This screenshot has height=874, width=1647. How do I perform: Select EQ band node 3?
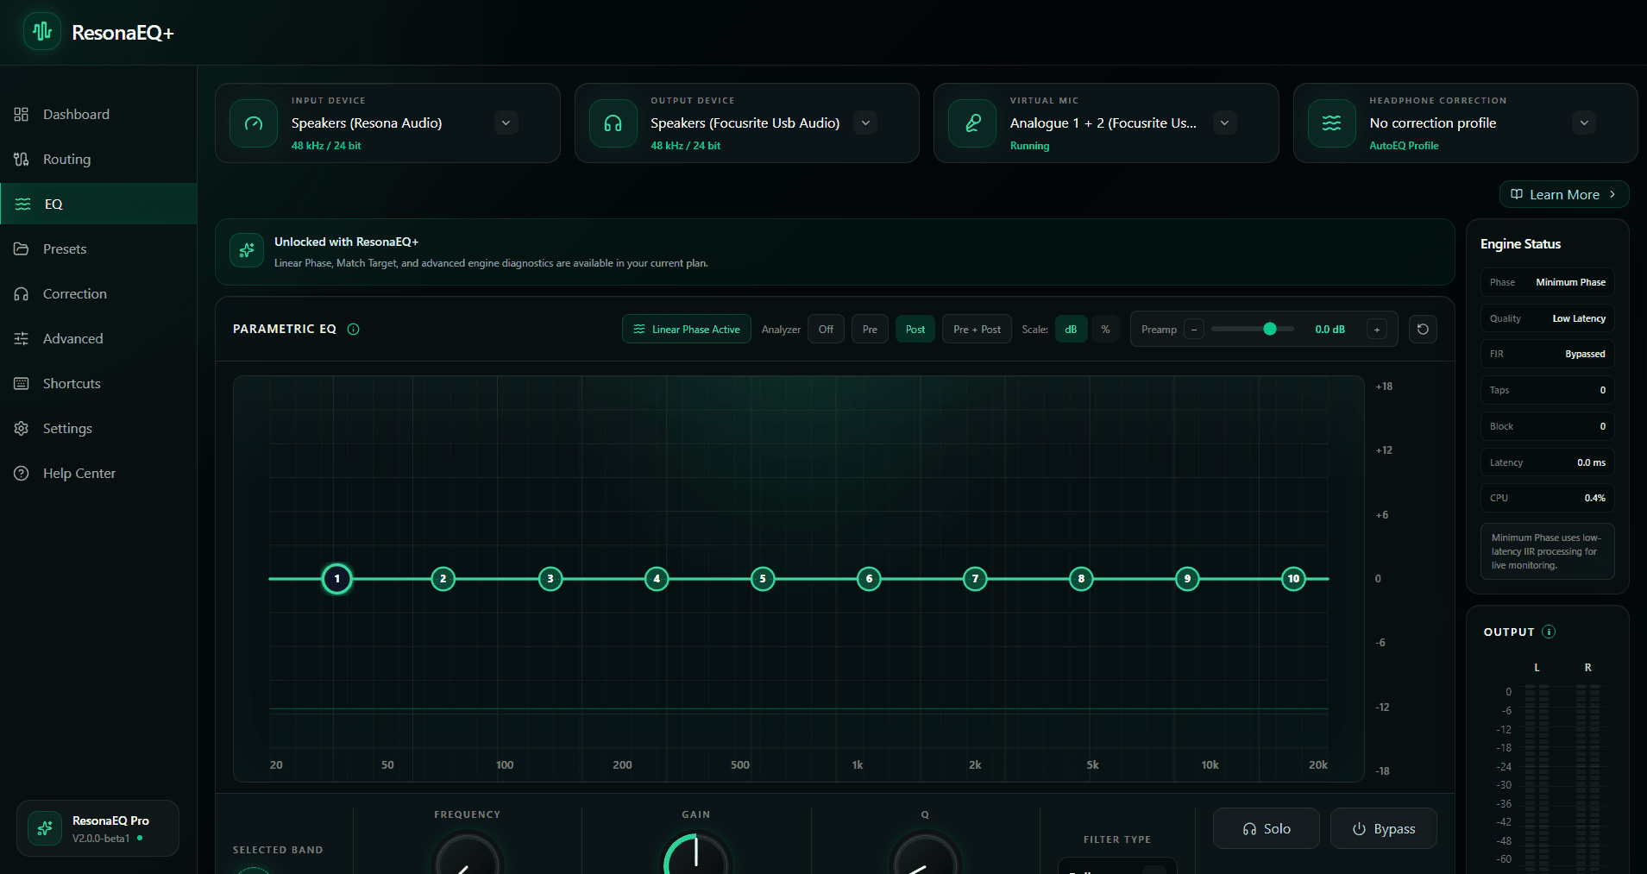pyautogui.click(x=550, y=578)
